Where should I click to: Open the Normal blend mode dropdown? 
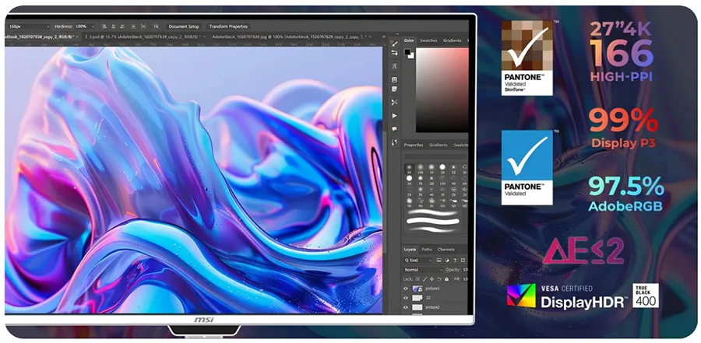point(423,270)
